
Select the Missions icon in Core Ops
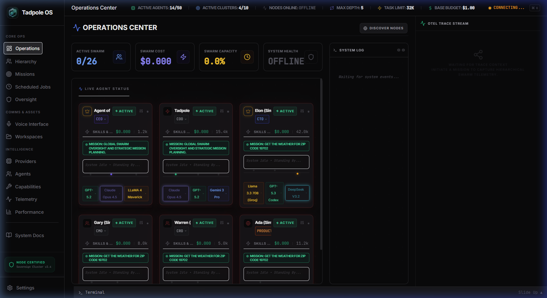pos(10,74)
